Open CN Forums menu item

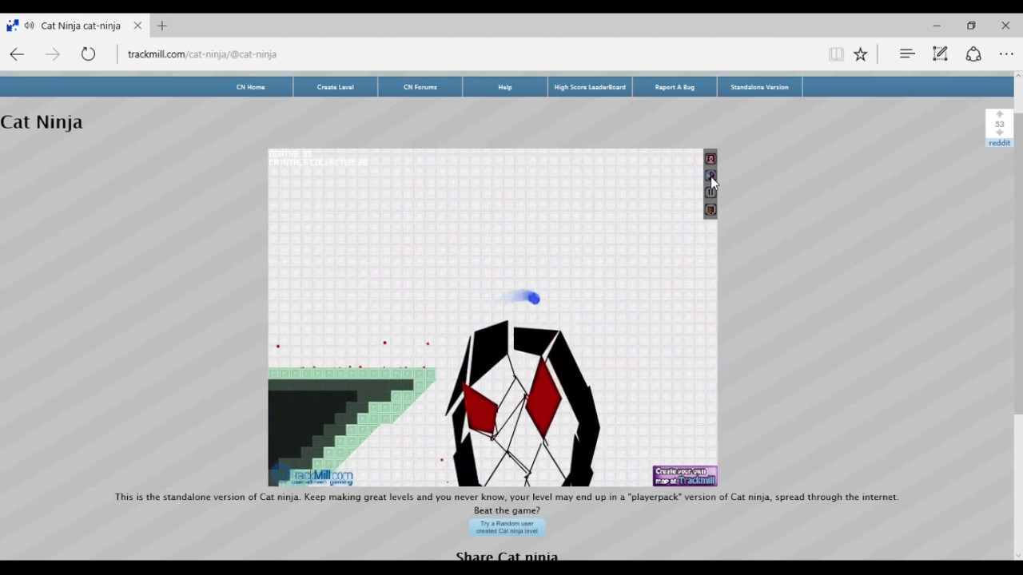(x=420, y=87)
